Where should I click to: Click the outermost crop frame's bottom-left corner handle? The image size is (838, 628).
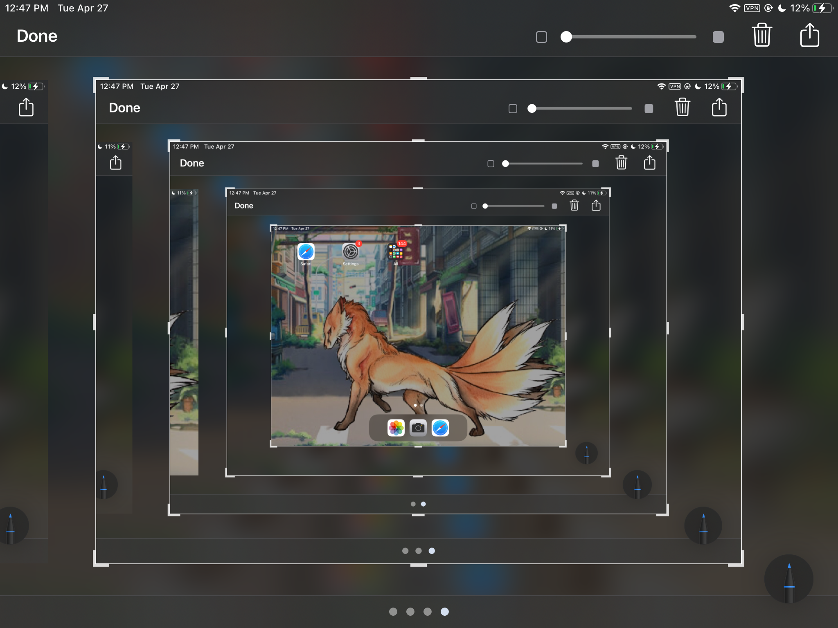(97, 563)
